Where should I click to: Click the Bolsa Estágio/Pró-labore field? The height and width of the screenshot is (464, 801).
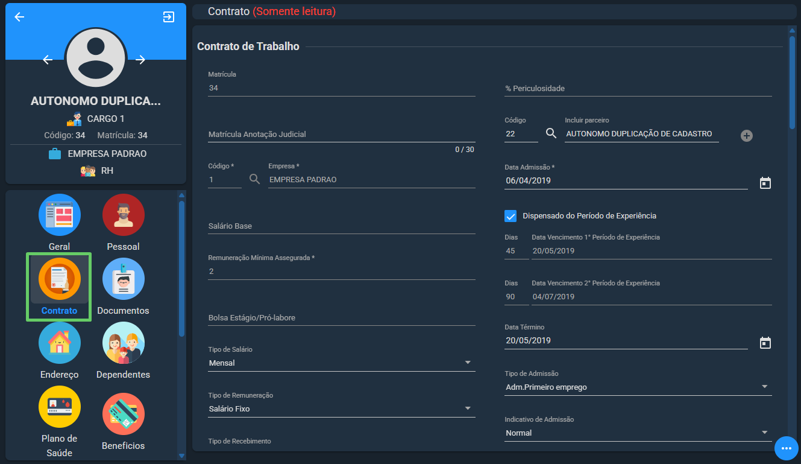point(342,317)
